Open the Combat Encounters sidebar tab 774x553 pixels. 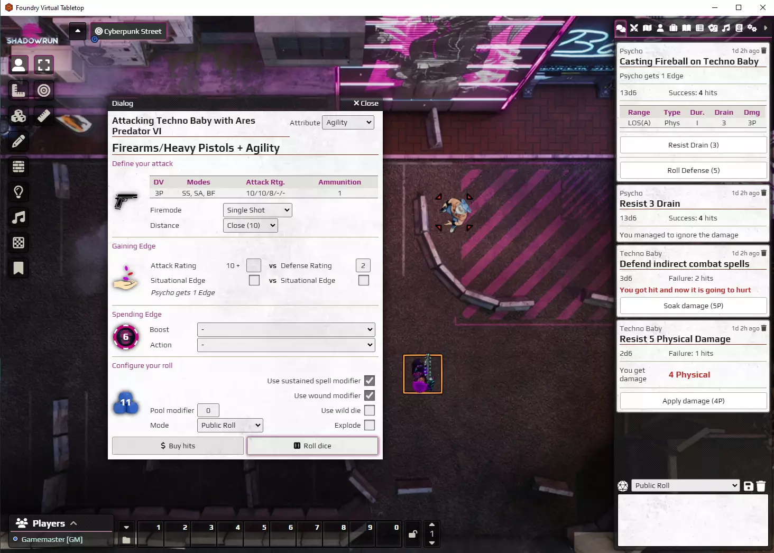(x=634, y=28)
